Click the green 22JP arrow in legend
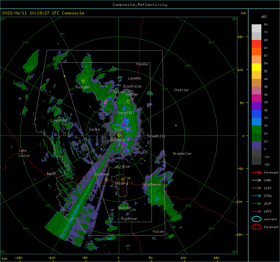280x262 pixels. point(256,203)
